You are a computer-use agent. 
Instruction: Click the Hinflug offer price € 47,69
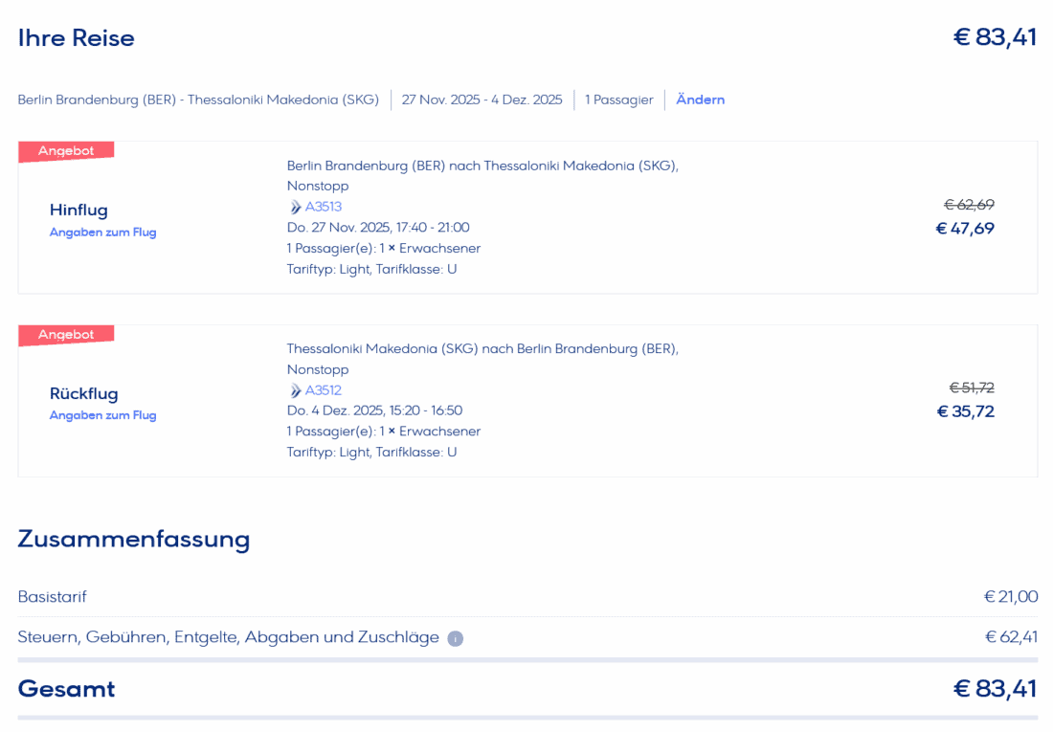click(x=965, y=229)
